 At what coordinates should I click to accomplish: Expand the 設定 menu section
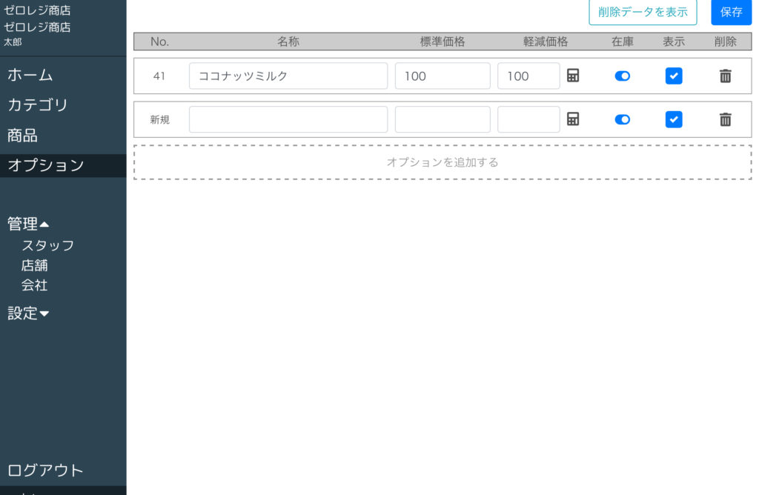28,313
